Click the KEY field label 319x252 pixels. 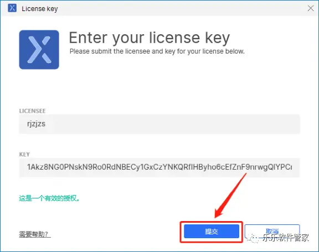(24, 155)
